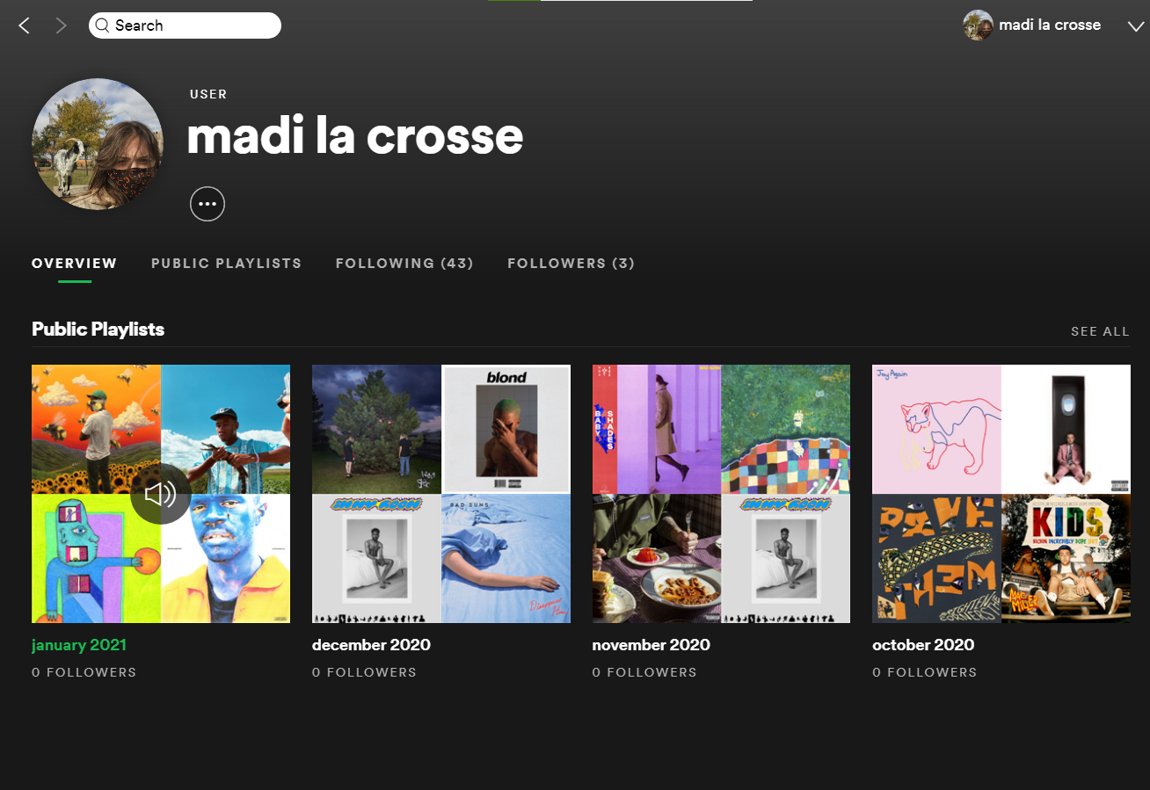Open the january 2021 playlist title
The image size is (1150, 790).
tap(79, 645)
